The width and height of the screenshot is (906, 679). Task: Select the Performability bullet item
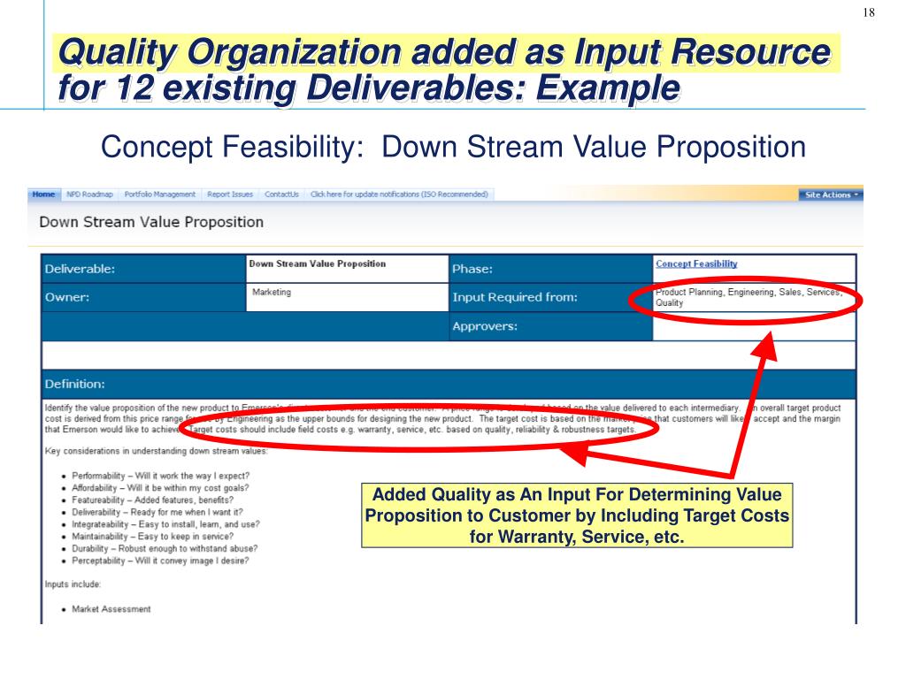(x=161, y=476)
